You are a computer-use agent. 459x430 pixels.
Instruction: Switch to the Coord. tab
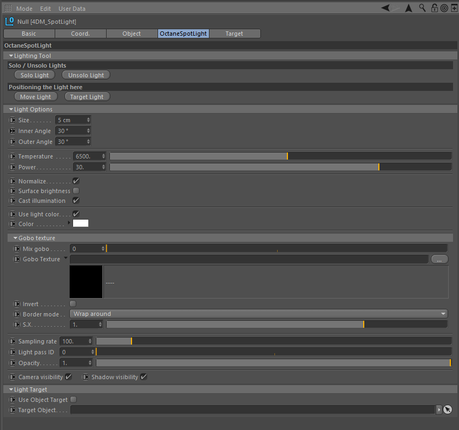coord(80,34)
